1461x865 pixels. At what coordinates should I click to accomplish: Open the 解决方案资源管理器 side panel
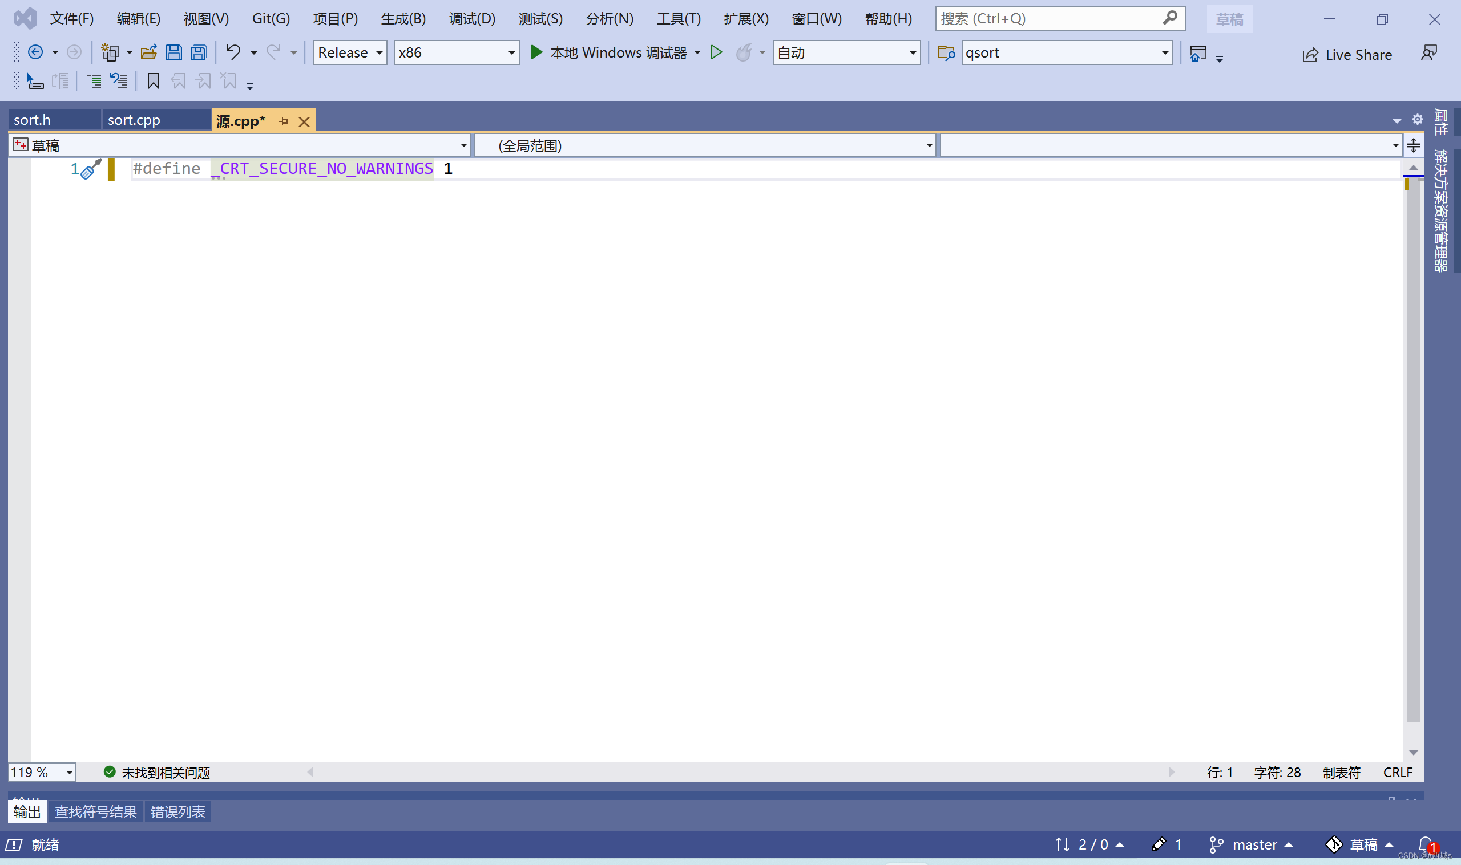[x=1440, y=210]
